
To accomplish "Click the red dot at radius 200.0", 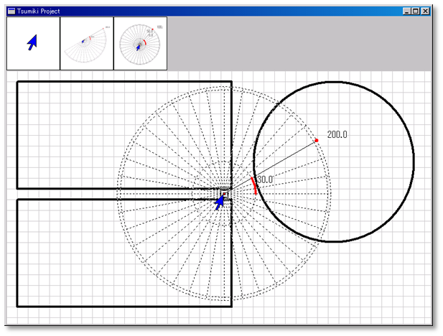I will 317,140.
